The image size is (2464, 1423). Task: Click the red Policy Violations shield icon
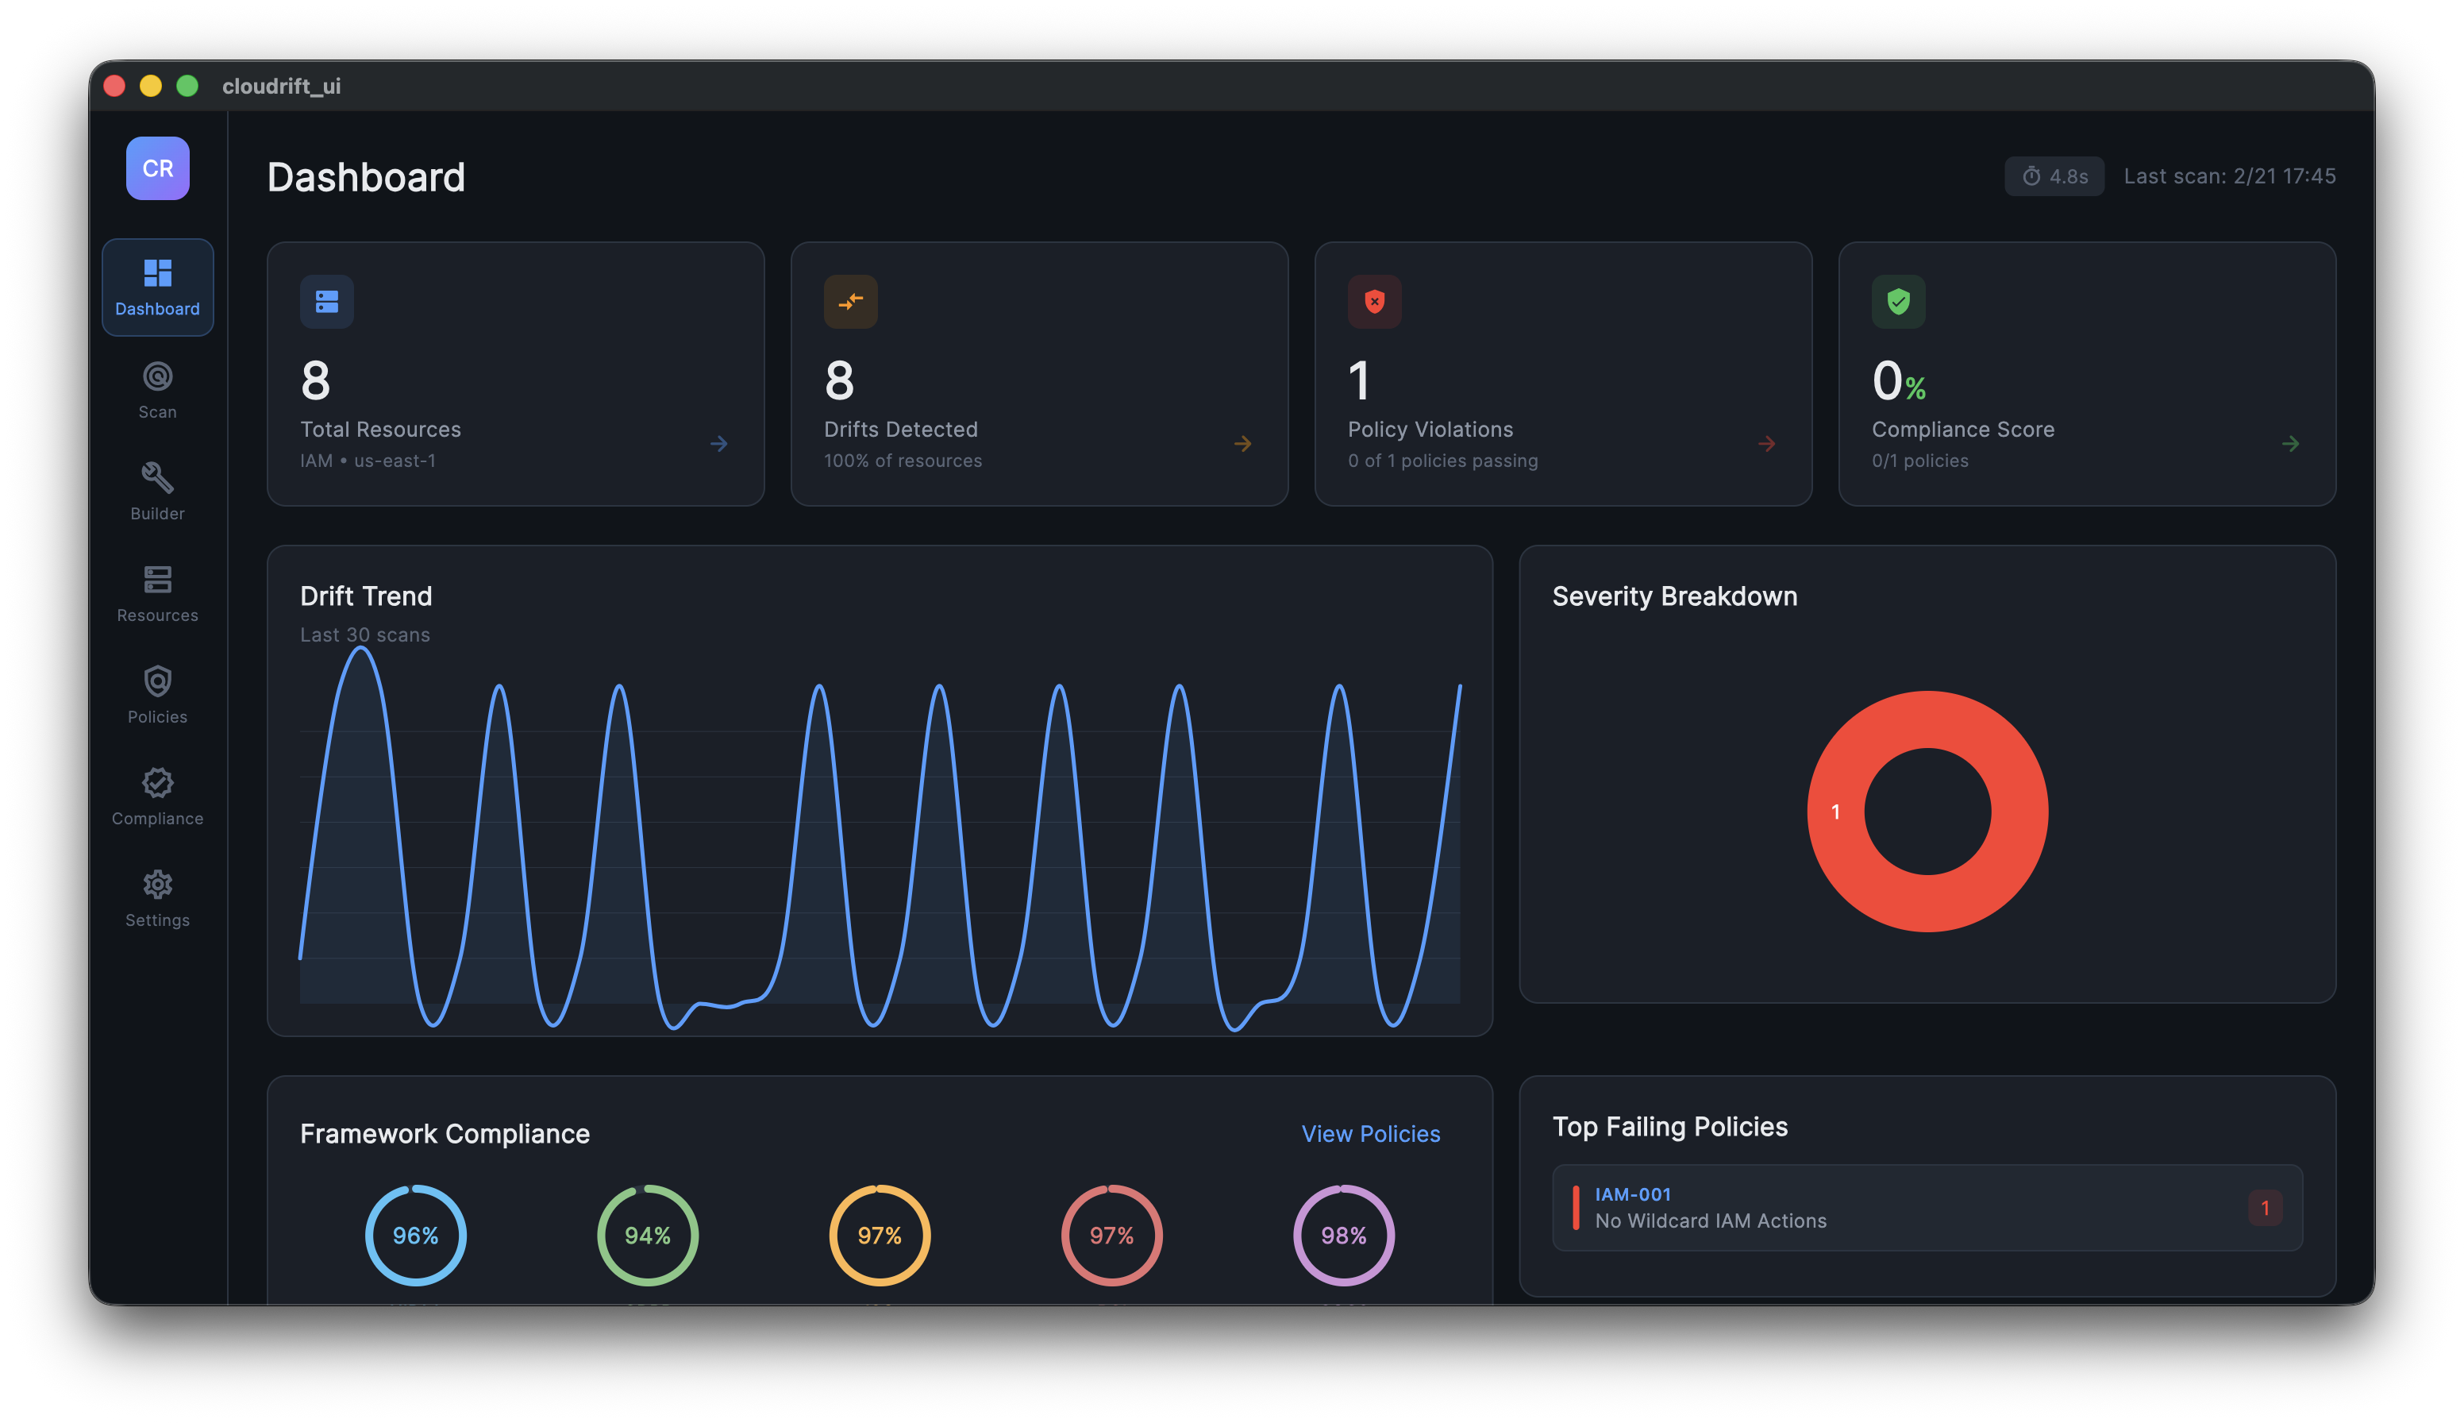point(1375,302)
